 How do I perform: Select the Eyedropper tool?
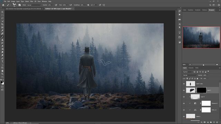[2, 31]
